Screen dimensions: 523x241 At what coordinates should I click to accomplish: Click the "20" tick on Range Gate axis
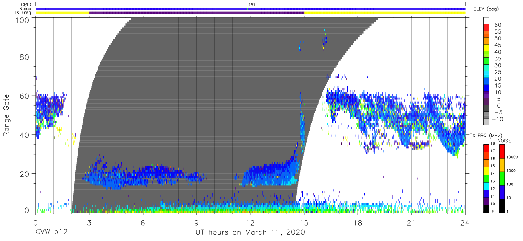pos(25,174)
